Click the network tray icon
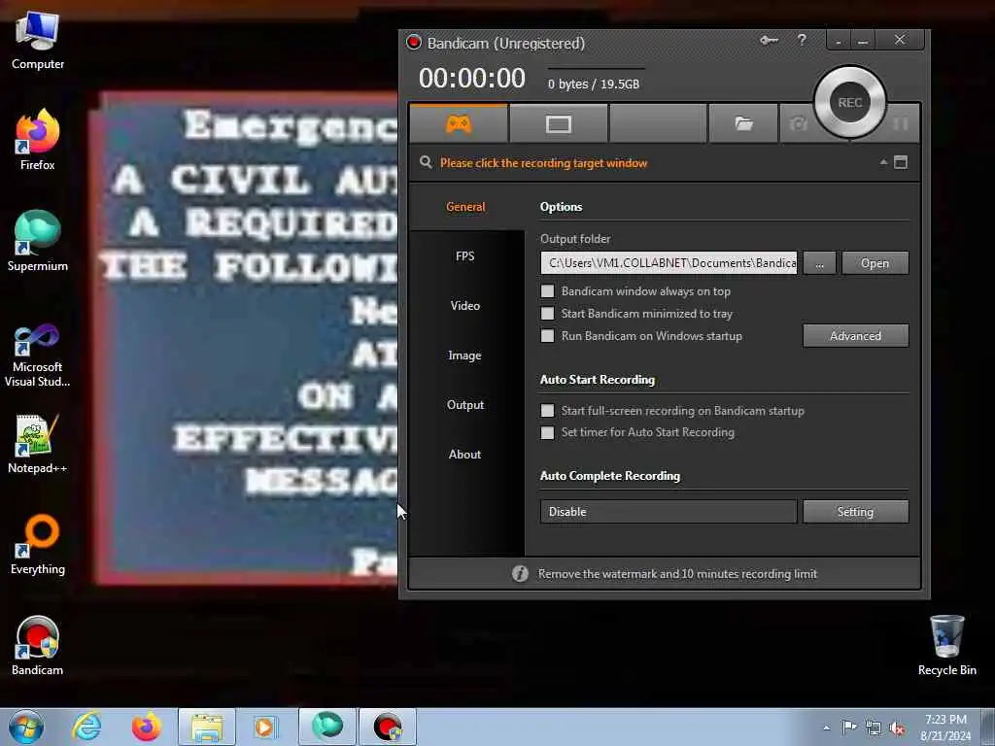 click(874, 728)
